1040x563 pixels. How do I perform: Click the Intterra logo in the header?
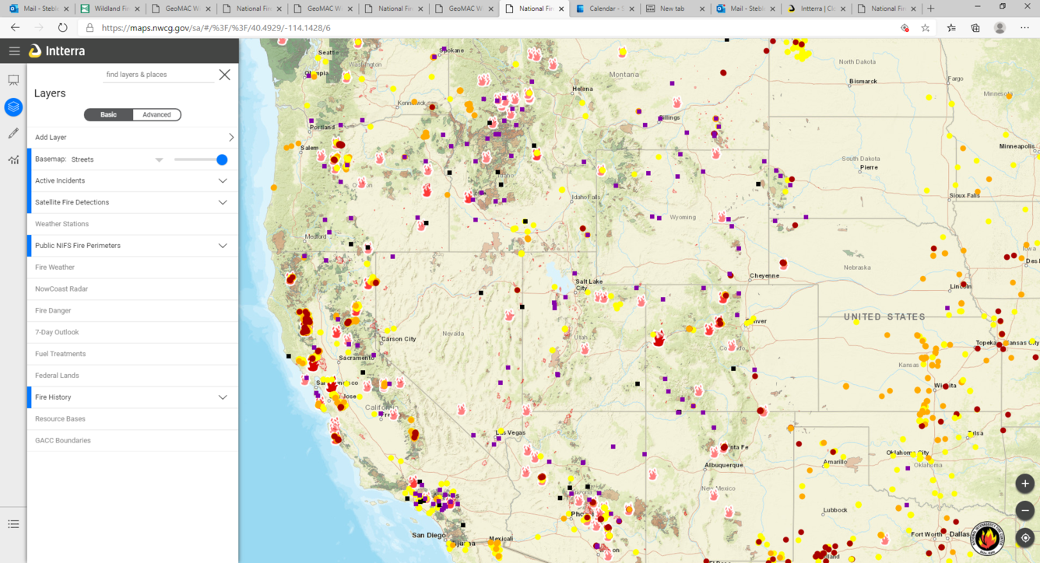pyautogui.click(x=57, y=51)
